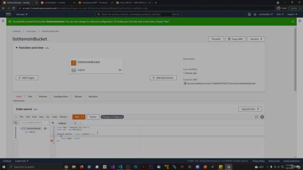Screen dimensions: 303x170
Task: Run the orange Test button
Action: point(77,117)
